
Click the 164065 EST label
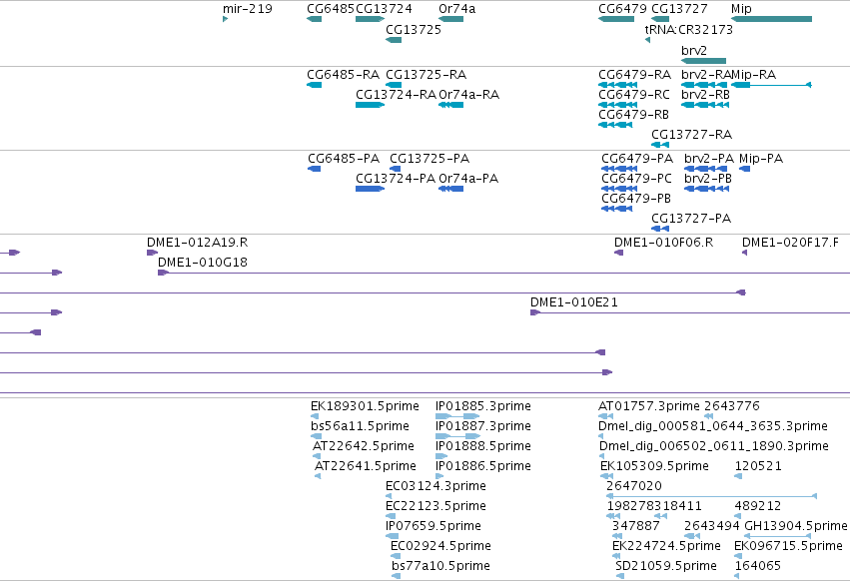[x=758, y=566]
